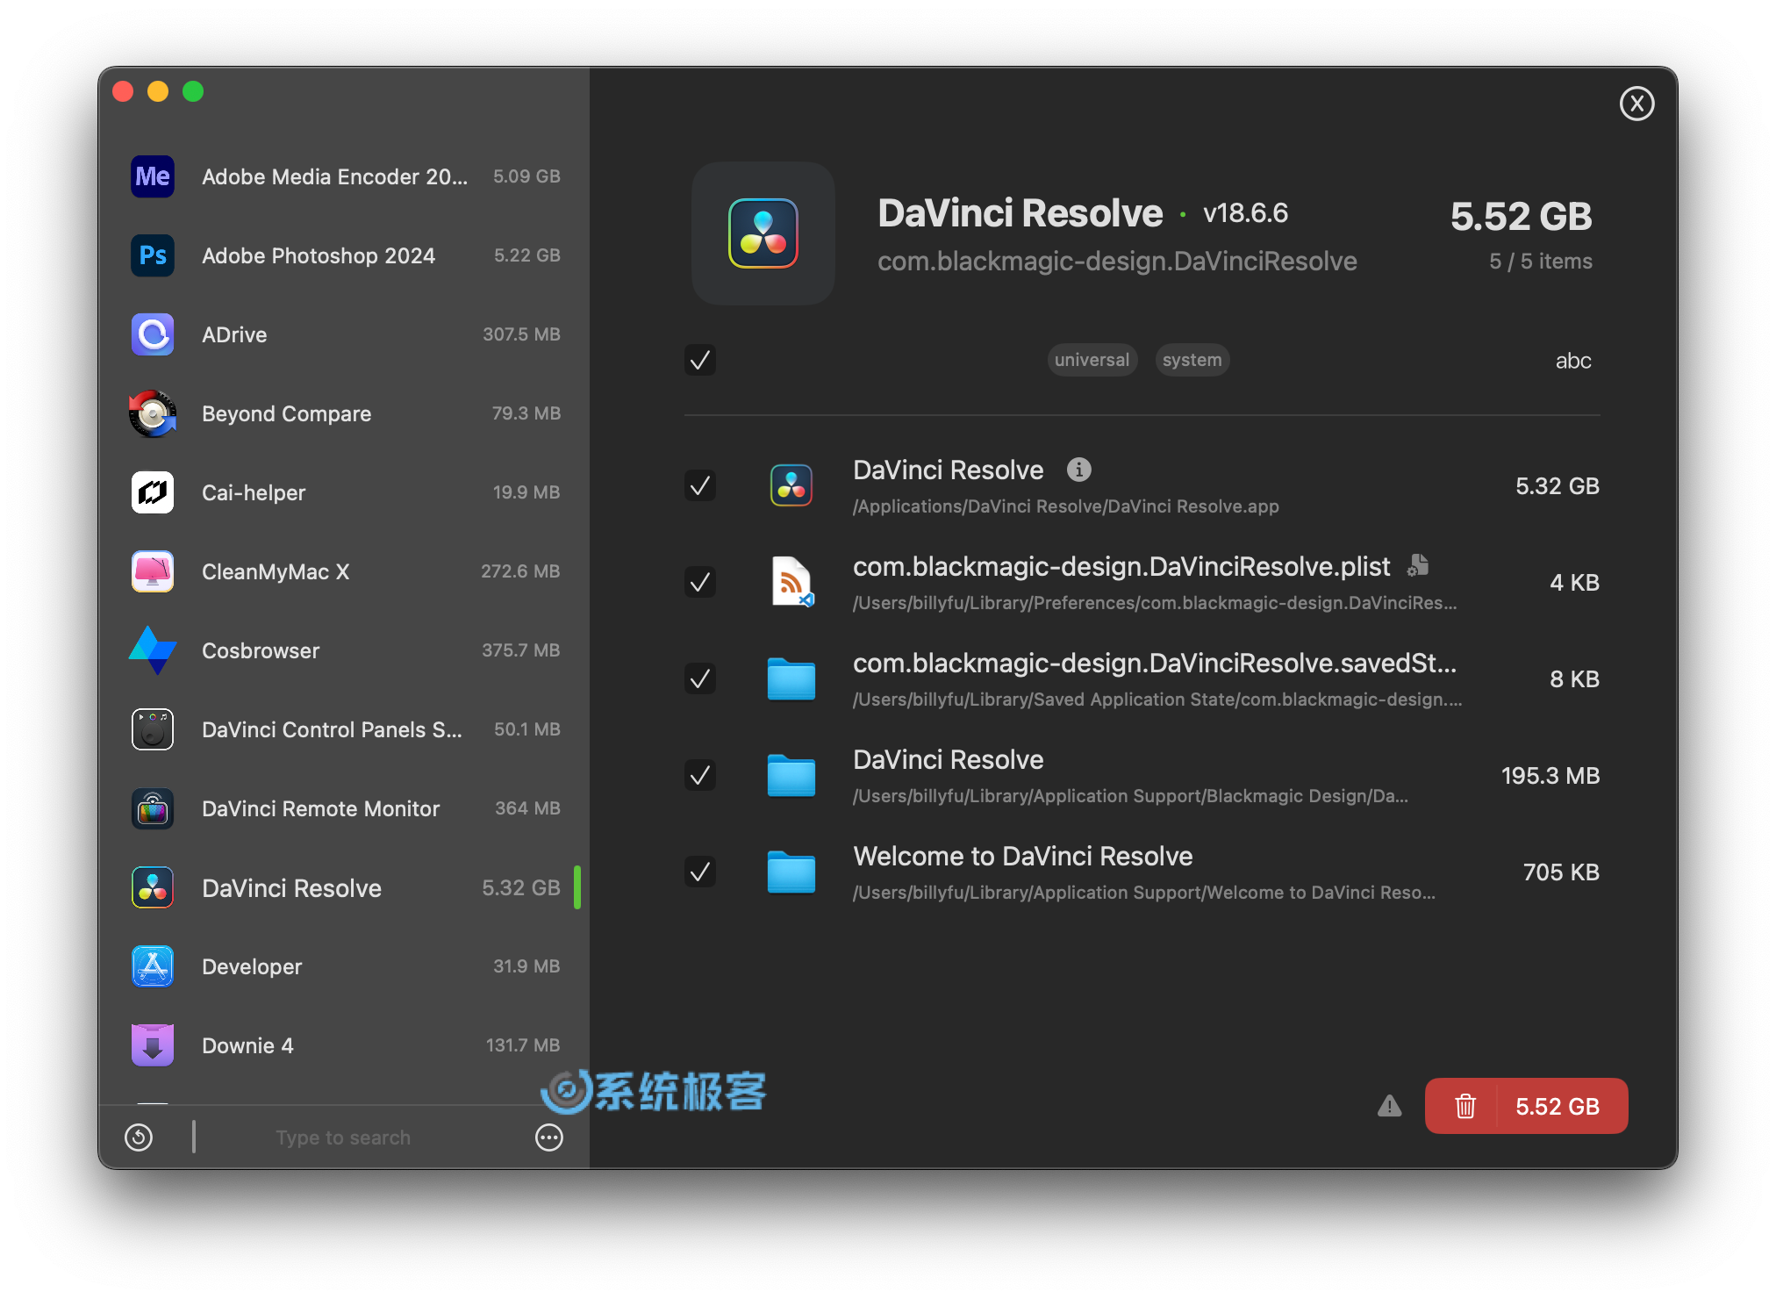Click the v18.6.6 version label
Viewport: 1776px width, 1299px height.
coord(1245,213)
